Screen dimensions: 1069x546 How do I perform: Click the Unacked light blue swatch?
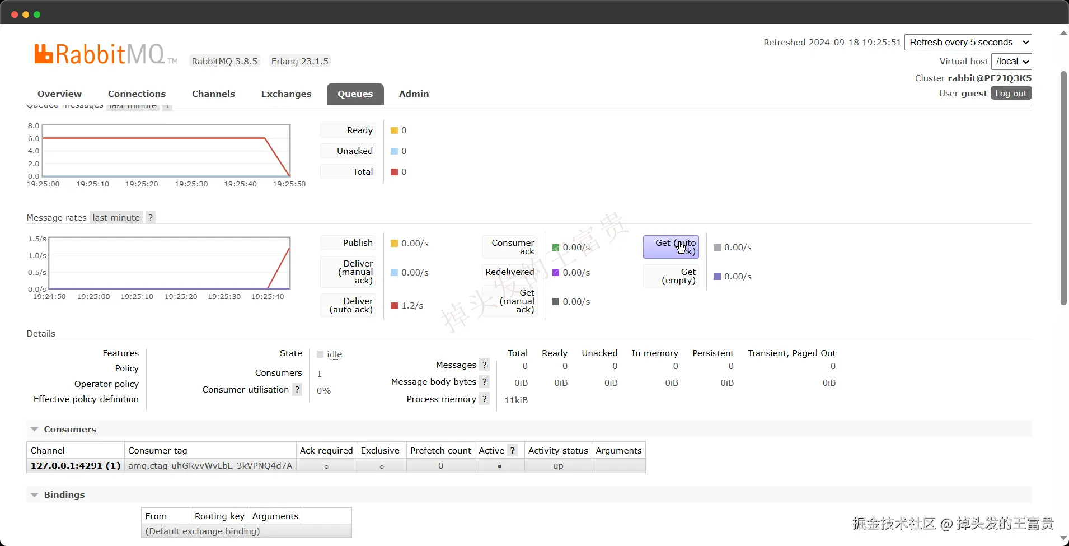pos(394,151)
